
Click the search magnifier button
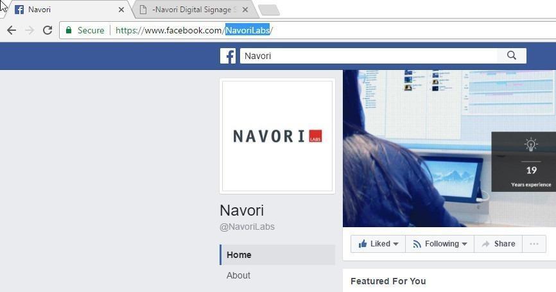point(511,56)
